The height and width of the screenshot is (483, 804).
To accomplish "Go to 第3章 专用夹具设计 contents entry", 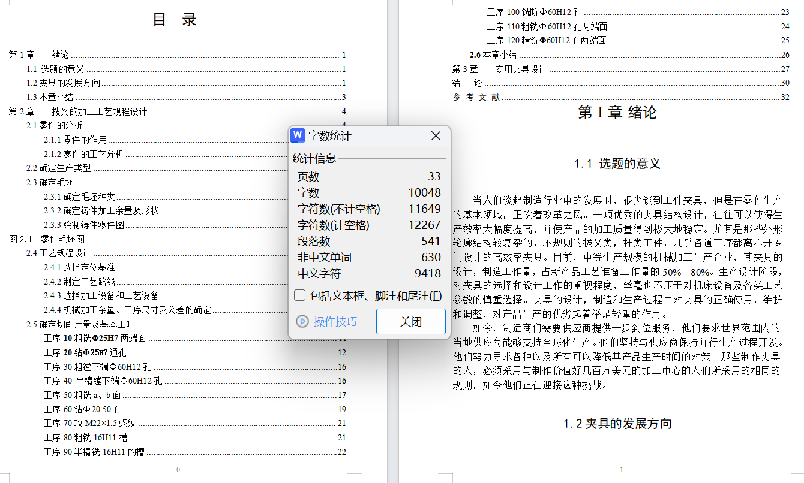I will (x=499, y=69).
